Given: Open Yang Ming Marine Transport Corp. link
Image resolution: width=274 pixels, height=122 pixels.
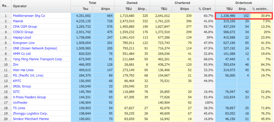Looking at the screenshot, I should coord(38,59).
